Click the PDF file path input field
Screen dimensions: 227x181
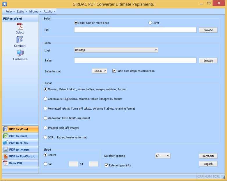[x=135, y=30]
